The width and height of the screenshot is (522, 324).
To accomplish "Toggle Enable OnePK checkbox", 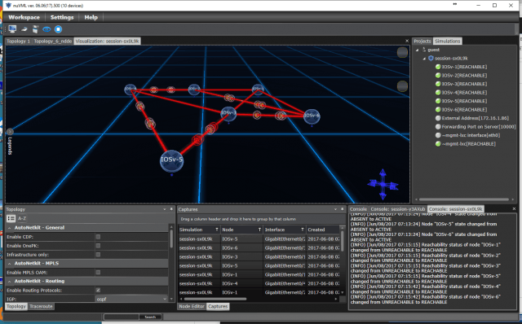I will [98, 246].
